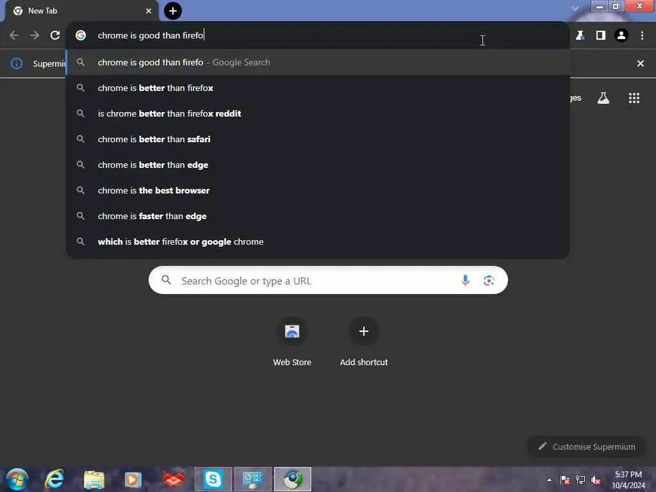This screenshot has width=656, height=492.
Task: Dismiss the Supermium info bar
Action: point(641,63)
